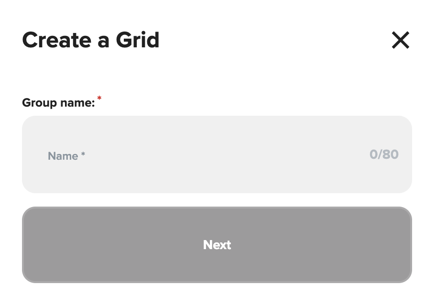Screen dimensions: 436x307
Task: Click the word name in the Group name label
Action: tap(77, 103)
